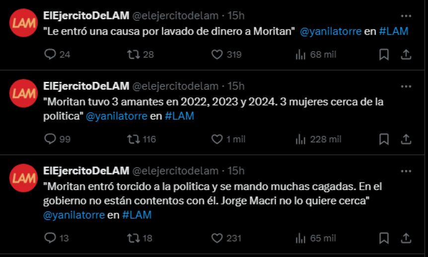Open more options on the first tweet
This screenshot has width=428, height=257.
click(406, 16)
